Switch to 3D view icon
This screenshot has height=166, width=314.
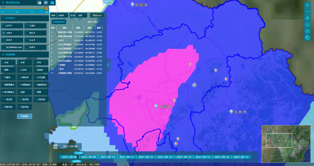(307, 31)
